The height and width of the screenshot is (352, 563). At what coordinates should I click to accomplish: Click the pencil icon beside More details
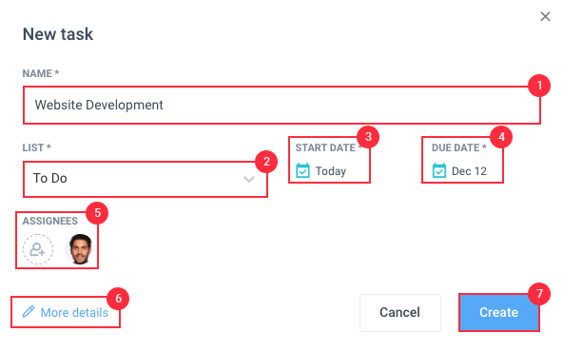pos(29,311)
